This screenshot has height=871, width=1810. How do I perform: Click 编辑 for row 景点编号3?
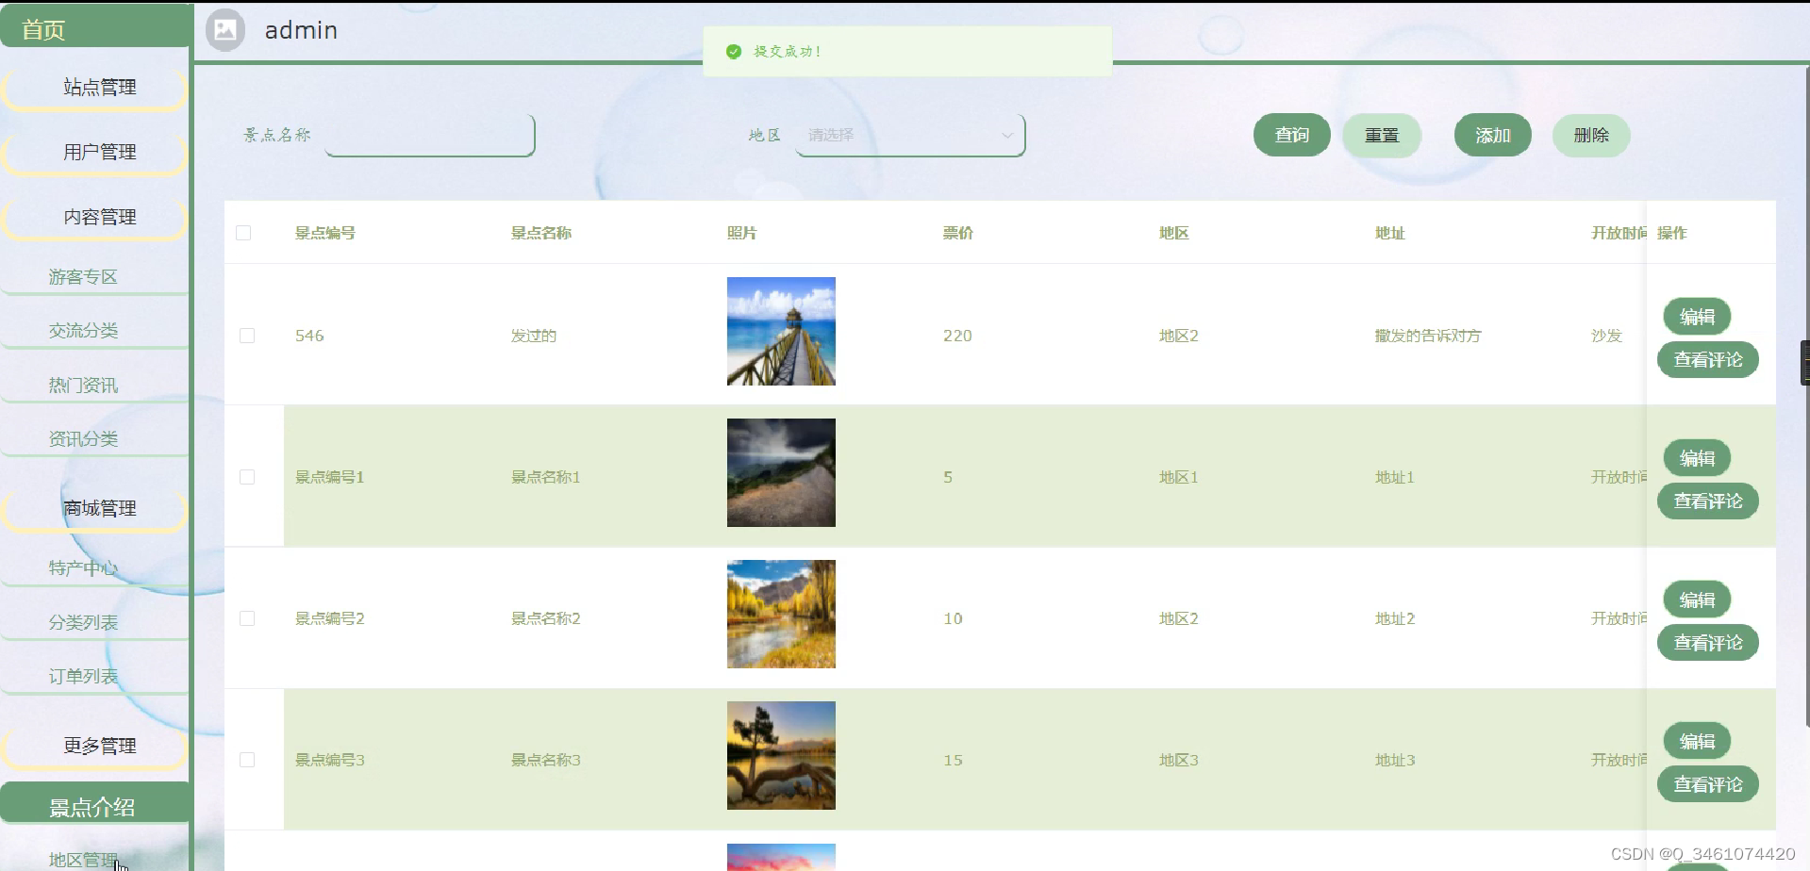click(x=1697, y=741)
